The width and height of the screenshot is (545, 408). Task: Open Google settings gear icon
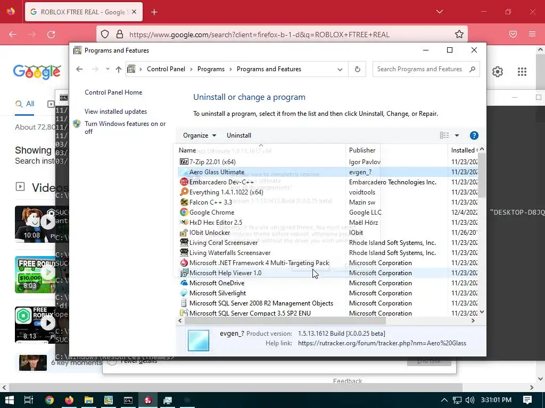(x=498, y=72)
